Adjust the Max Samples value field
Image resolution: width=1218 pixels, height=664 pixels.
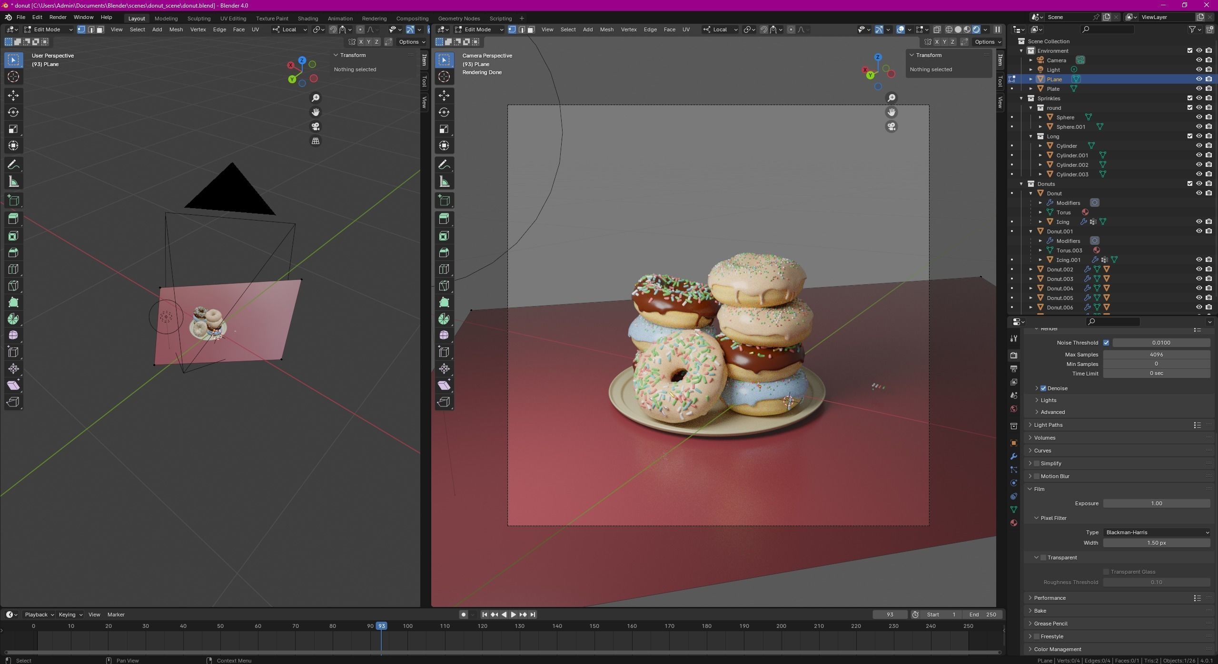tap(1157, 355)
